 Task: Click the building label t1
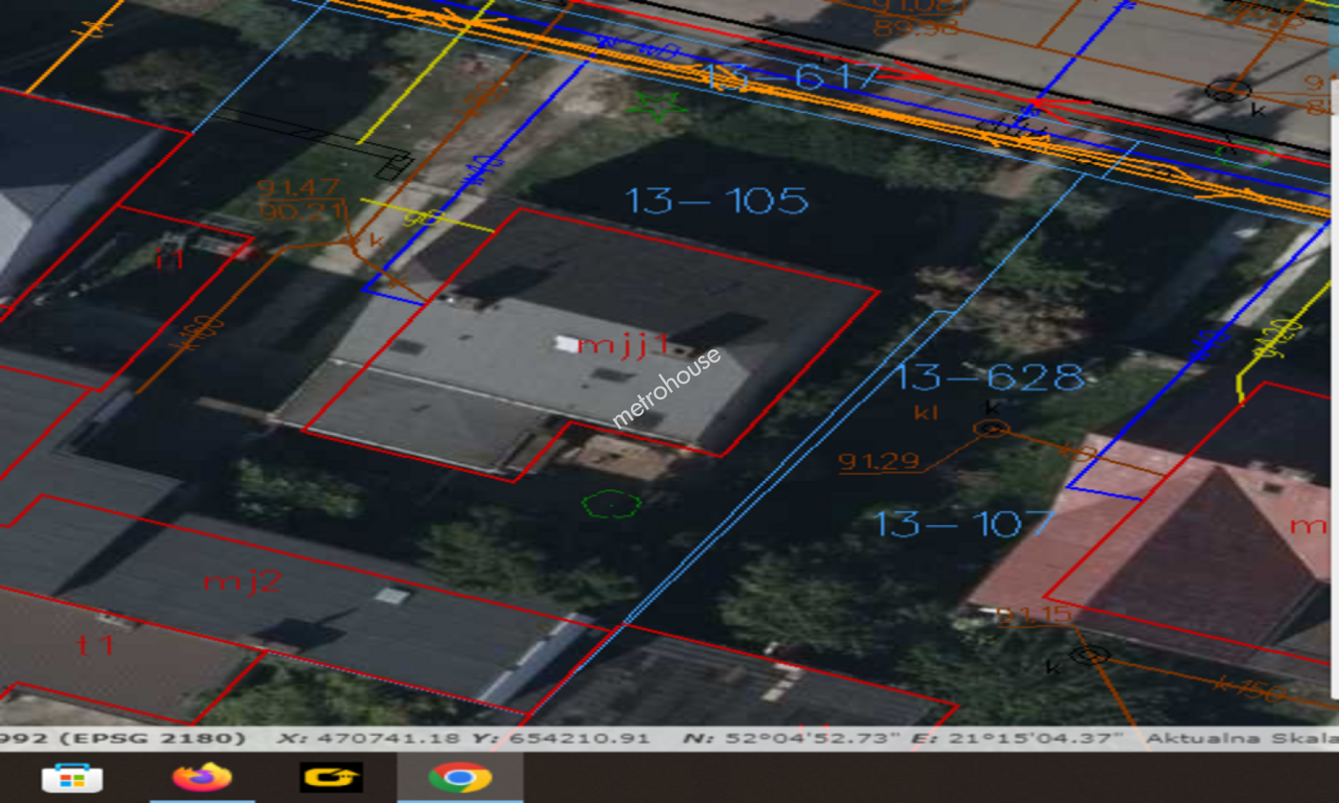pyautogui.click(x=95, y=645)
